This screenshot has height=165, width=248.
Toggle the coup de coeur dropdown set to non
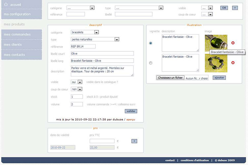point(76,89)
